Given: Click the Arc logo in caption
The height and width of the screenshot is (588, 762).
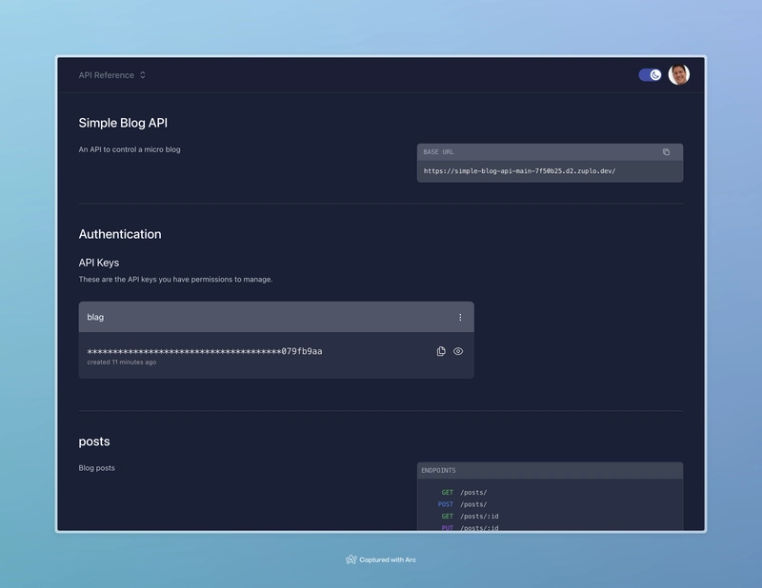Looking at the screenshot, I should point(351,559).
